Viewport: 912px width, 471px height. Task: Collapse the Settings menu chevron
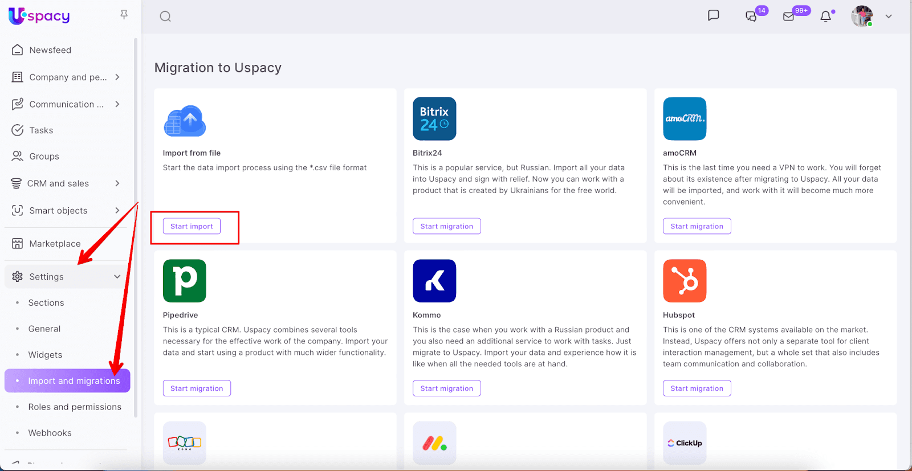tap(117, 277)
